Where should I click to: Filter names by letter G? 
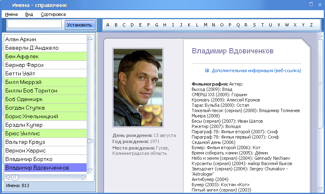pyautogui.click(x=157, y=25)
